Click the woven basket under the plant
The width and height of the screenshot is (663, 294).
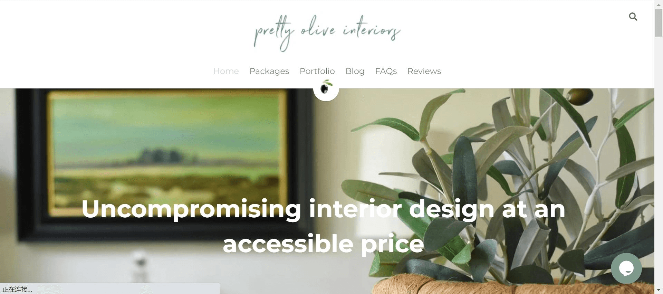coord(511,284)
